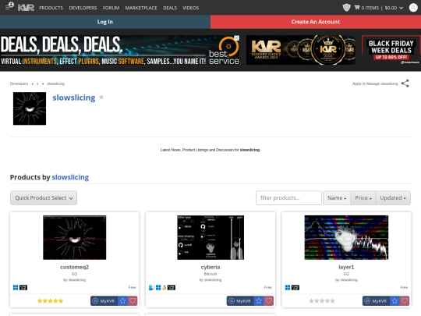Click the cyberia product title

210,267
